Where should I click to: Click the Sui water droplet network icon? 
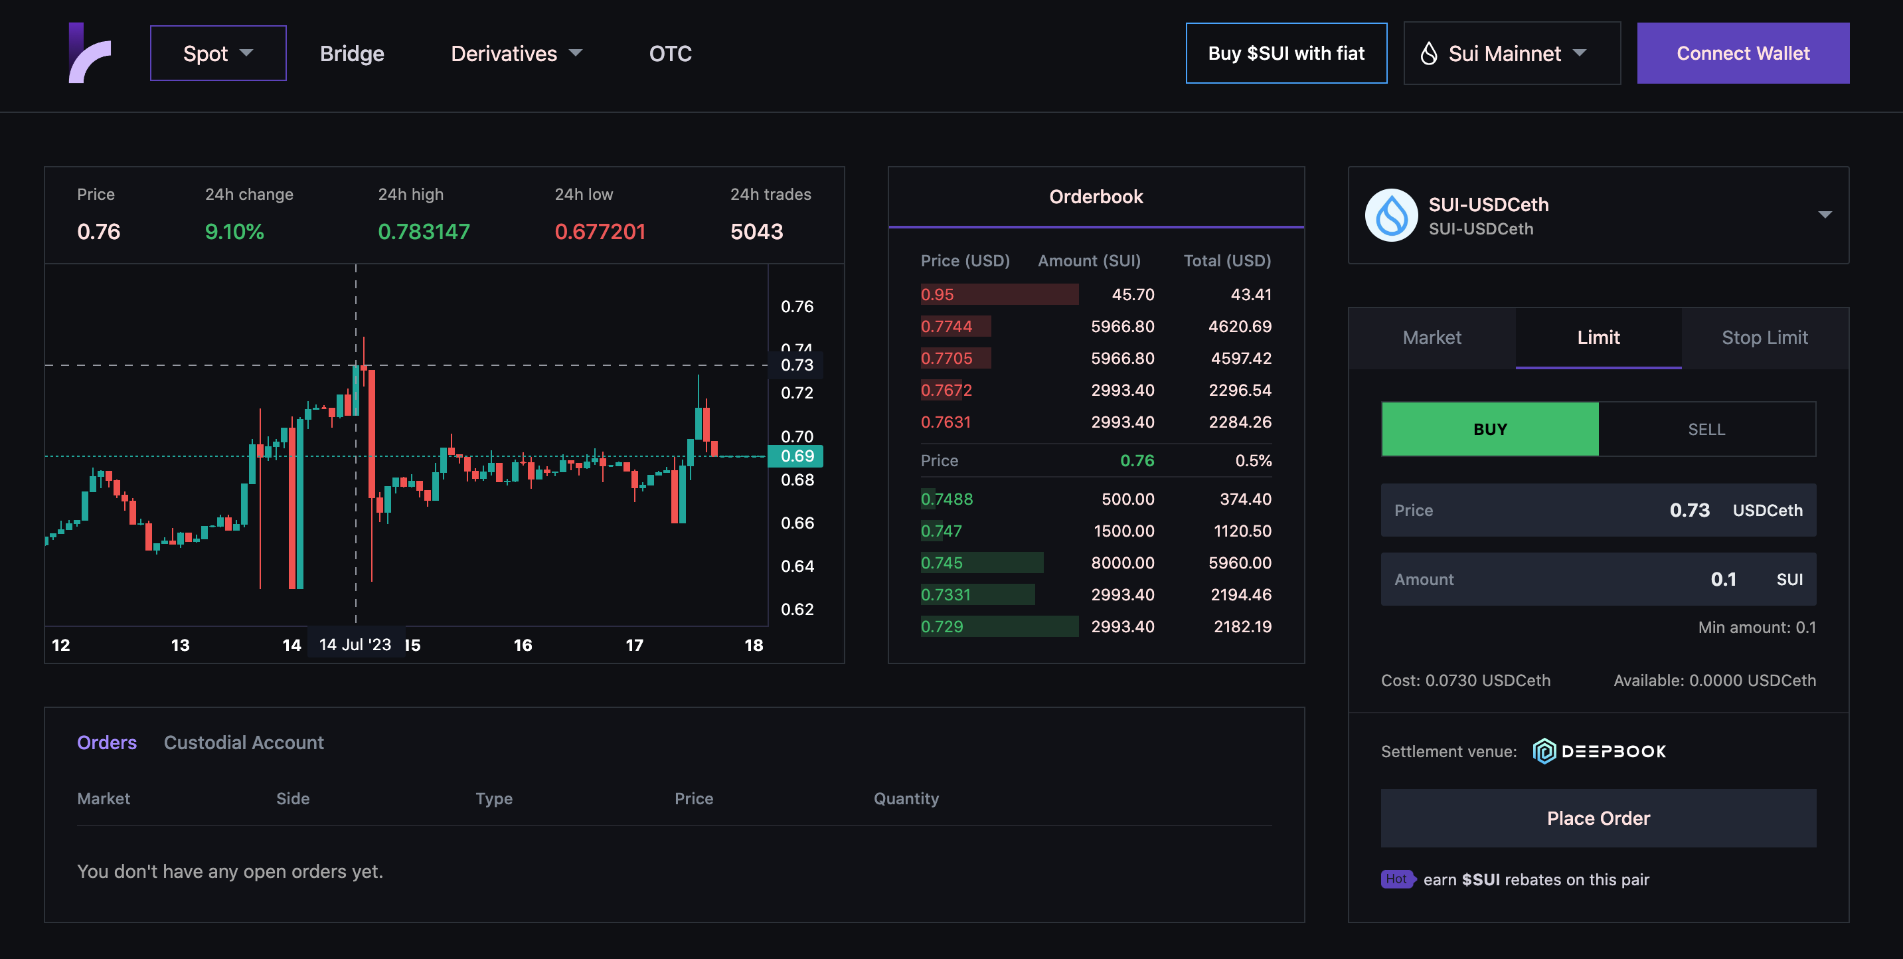click(1428, 53)
